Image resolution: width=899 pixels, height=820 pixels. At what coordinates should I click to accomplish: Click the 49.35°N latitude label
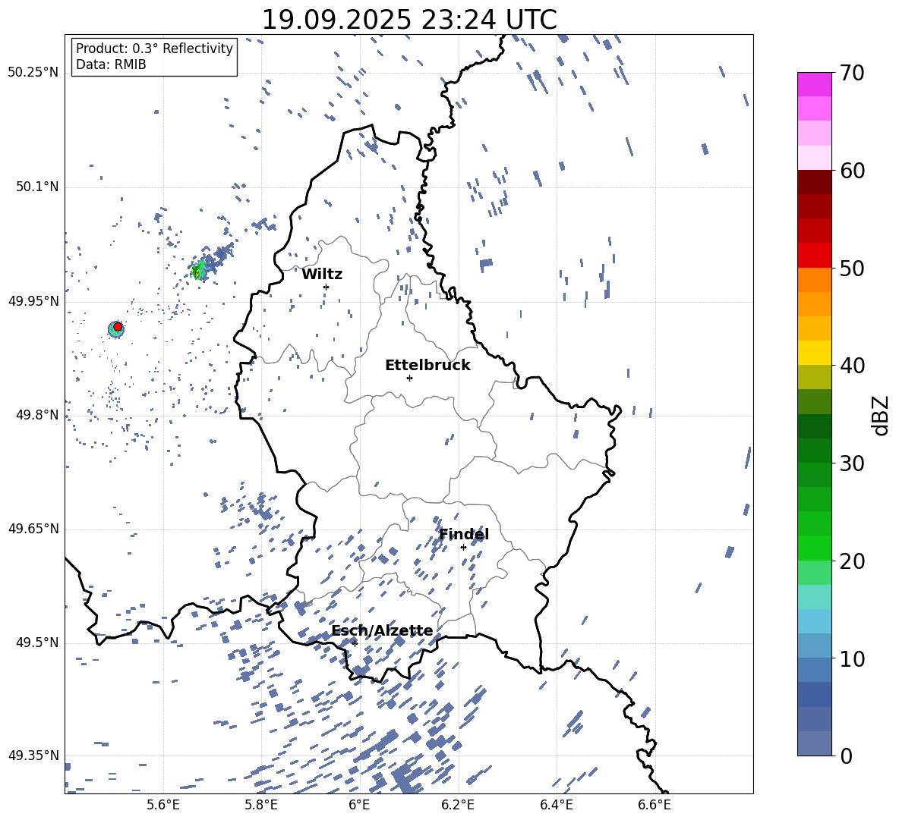coord(33,756)
